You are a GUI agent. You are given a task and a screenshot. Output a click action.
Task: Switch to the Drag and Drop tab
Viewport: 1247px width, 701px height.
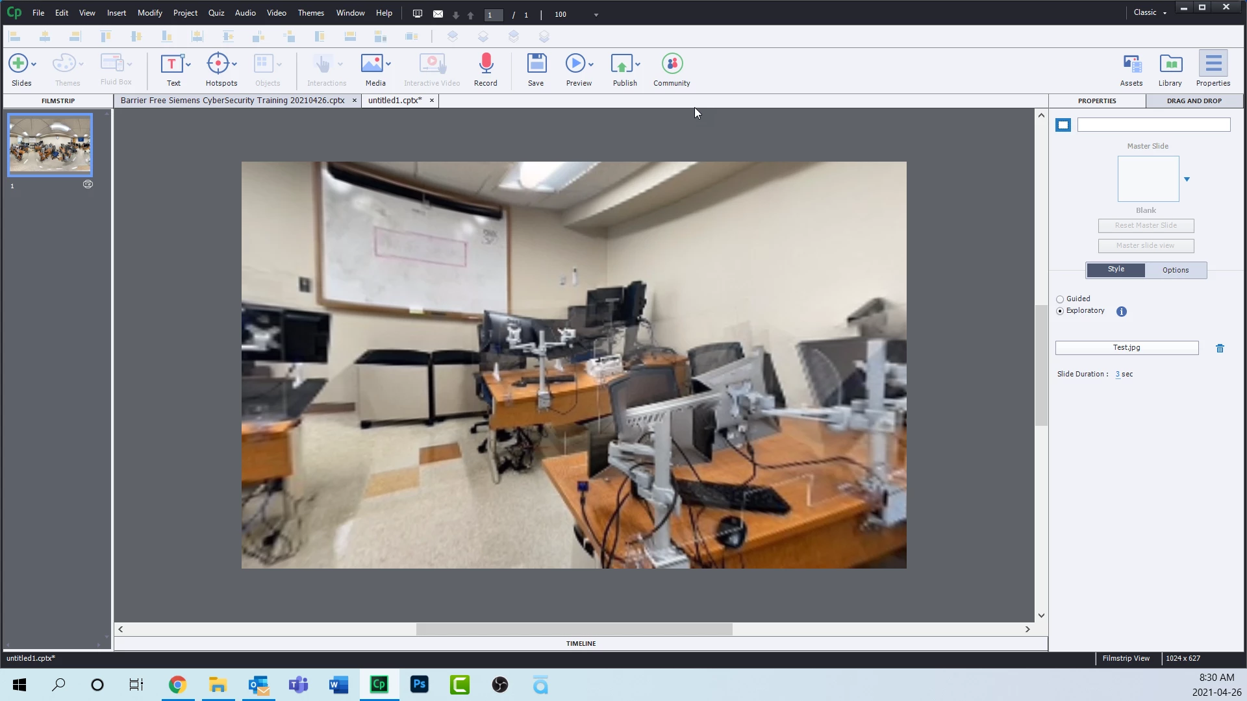[1194, 101]
